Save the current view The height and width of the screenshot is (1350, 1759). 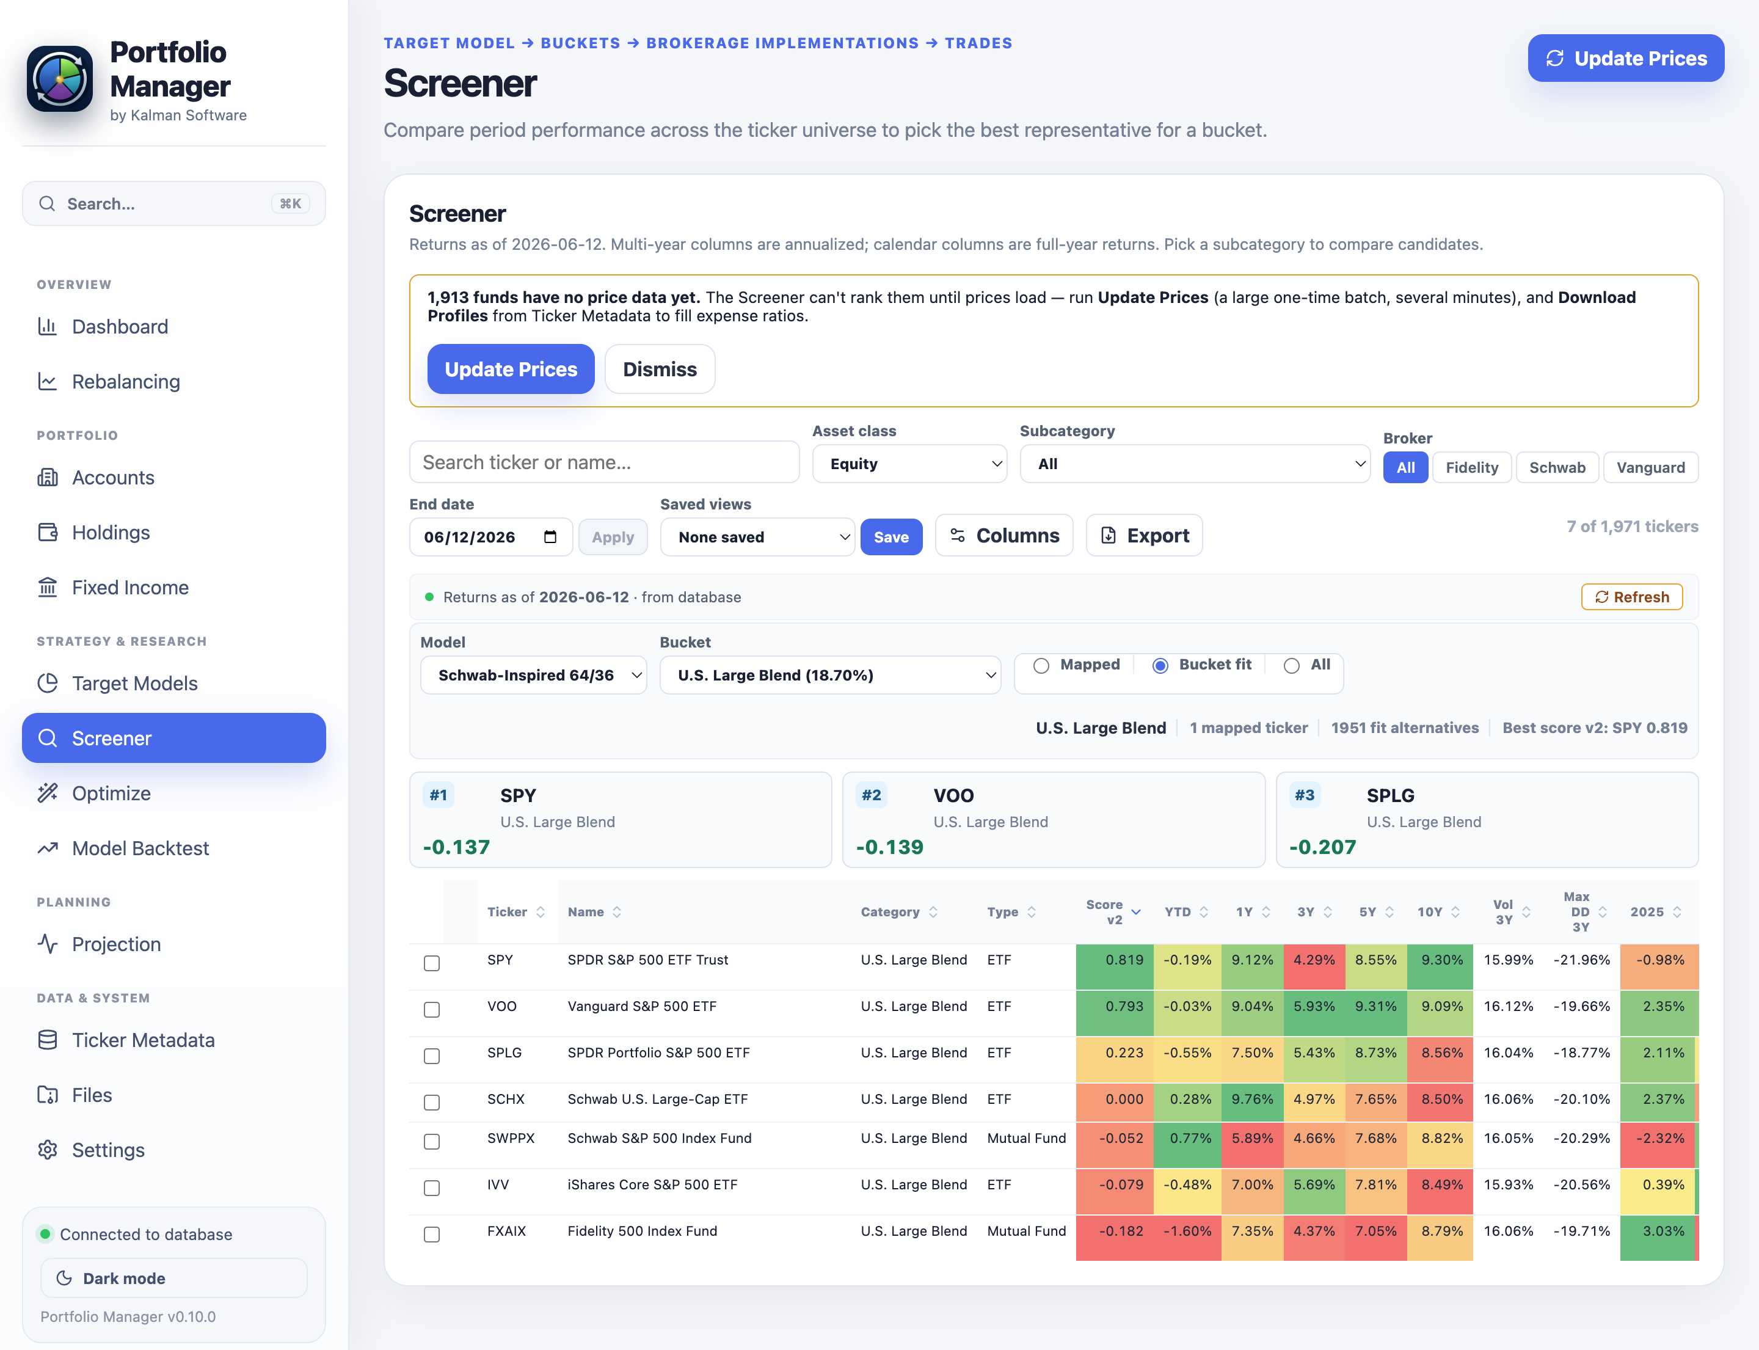891,537
